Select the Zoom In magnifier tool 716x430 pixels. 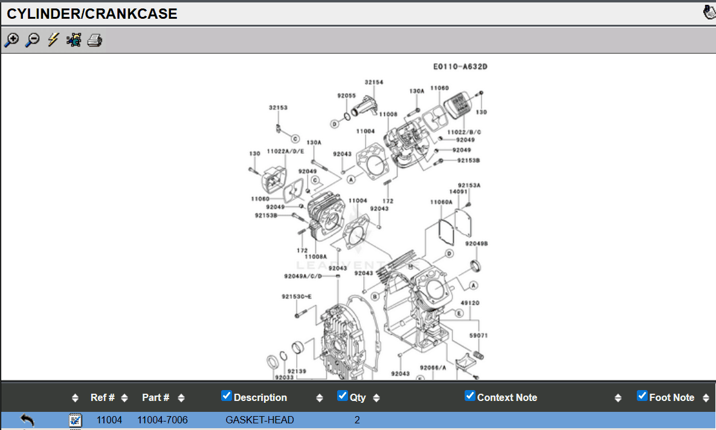click(x=11, y=40)
